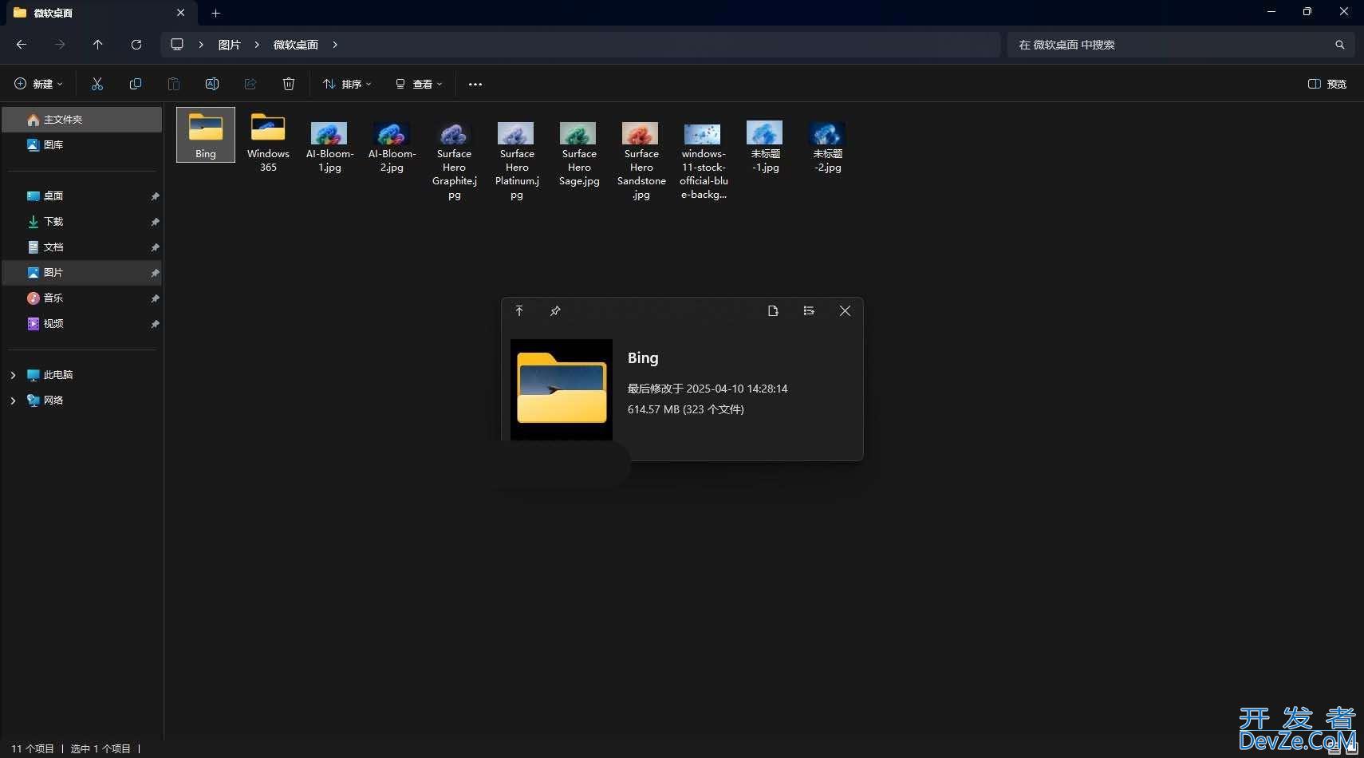Refresh the current folder

pos(136,45)
